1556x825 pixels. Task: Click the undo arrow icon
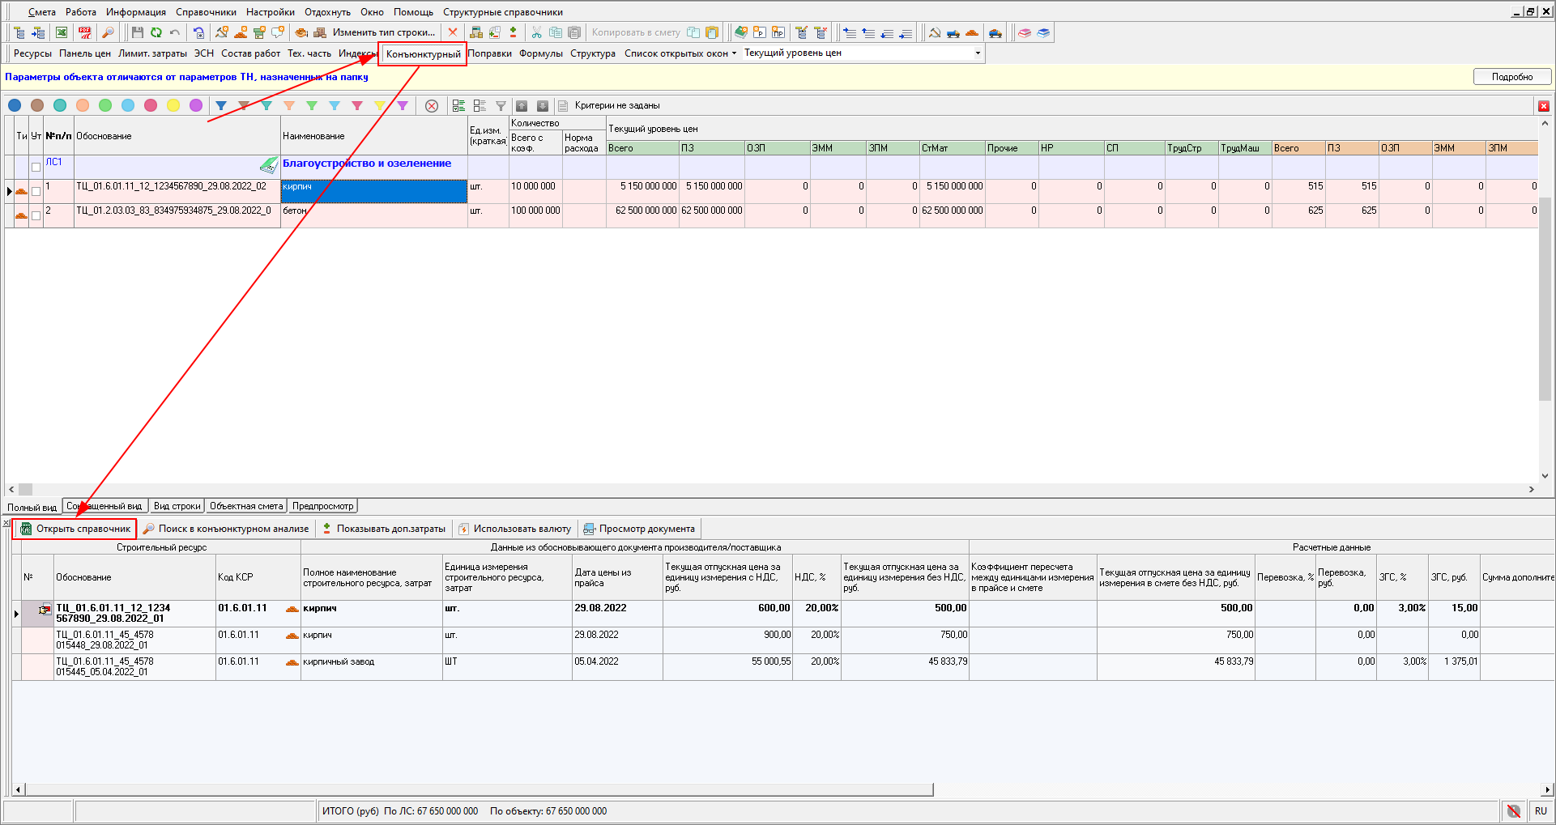[174, 32]
